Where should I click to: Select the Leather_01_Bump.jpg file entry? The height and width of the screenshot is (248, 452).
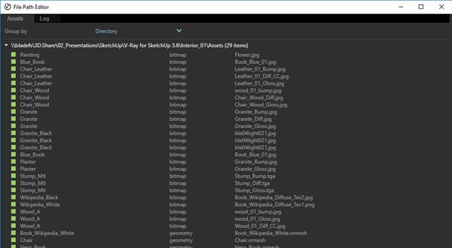(x=260, y=69)
